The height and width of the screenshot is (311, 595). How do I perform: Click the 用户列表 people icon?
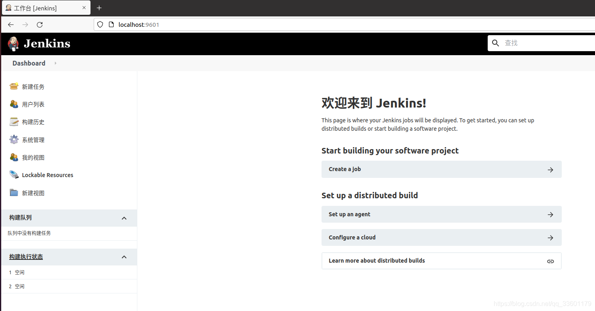(x=14, y=104)
